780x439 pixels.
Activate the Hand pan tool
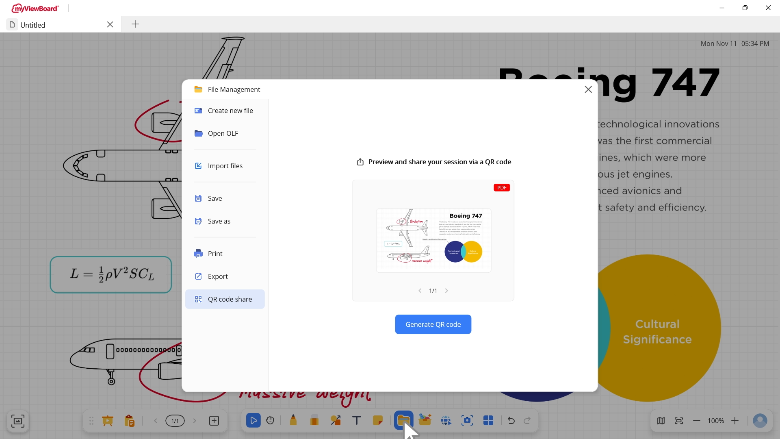[x=270, y=421]
